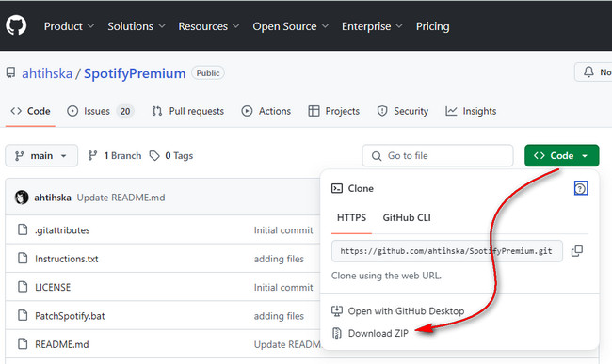Open the PatchSpotify.bat file
Image resolution: width=612 pixels, height=364 pixels.
coord(70,316)
